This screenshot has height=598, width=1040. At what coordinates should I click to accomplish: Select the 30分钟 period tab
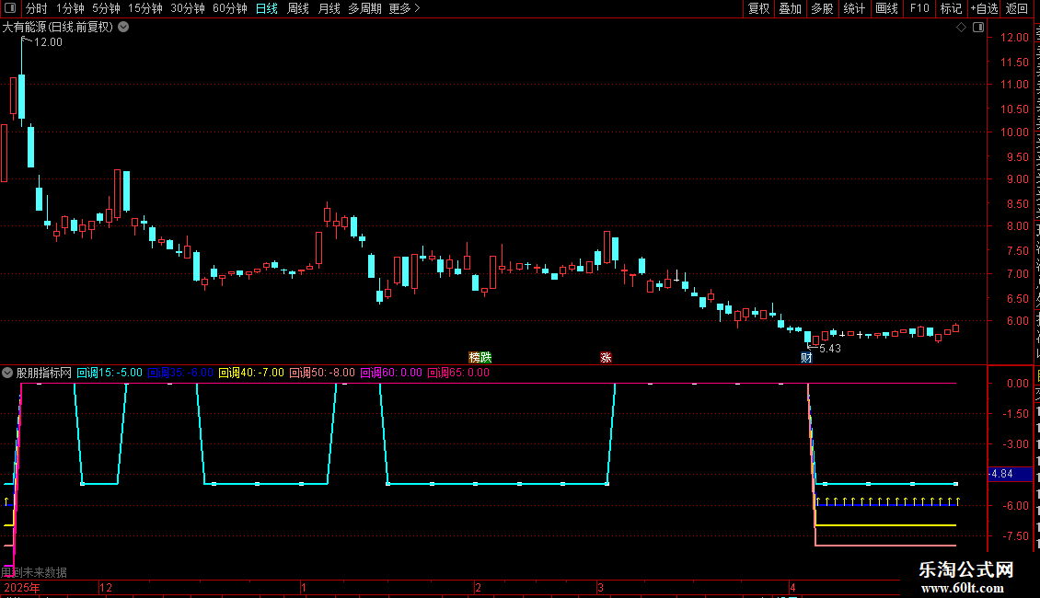188,8
